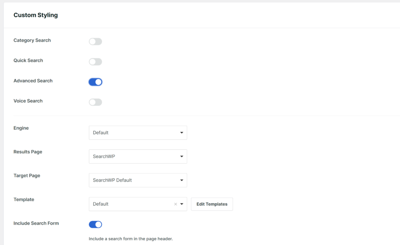Image resolution: width=400 pixels, height=245 pixels.
Task: Click the Advanced Search label
Action: (33, 81)
